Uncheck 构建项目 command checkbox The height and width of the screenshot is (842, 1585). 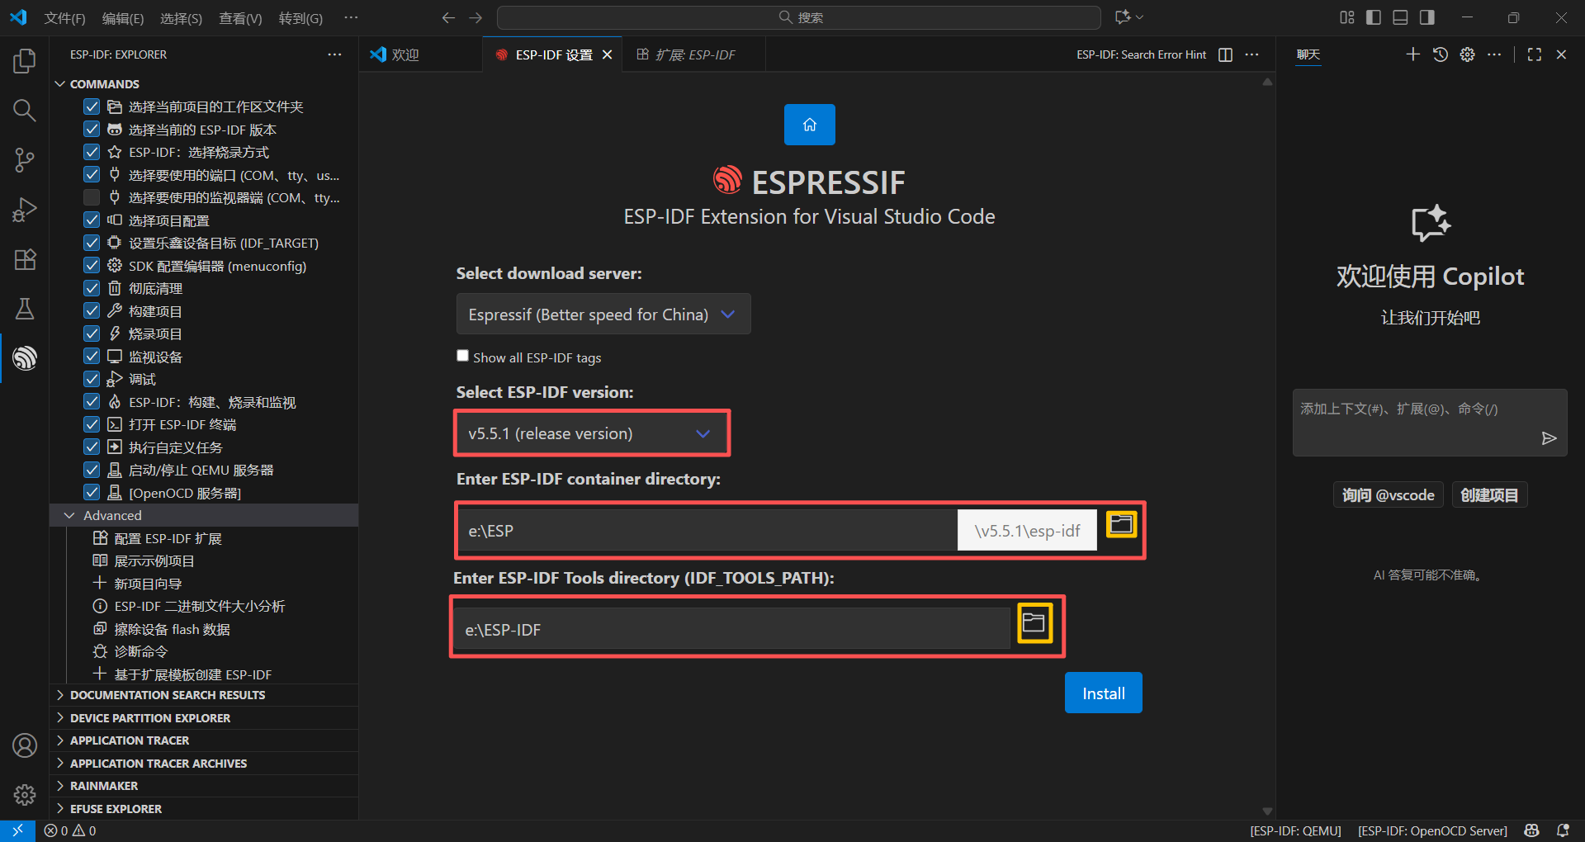pos(92,311)
